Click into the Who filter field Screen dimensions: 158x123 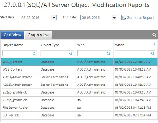94,53
